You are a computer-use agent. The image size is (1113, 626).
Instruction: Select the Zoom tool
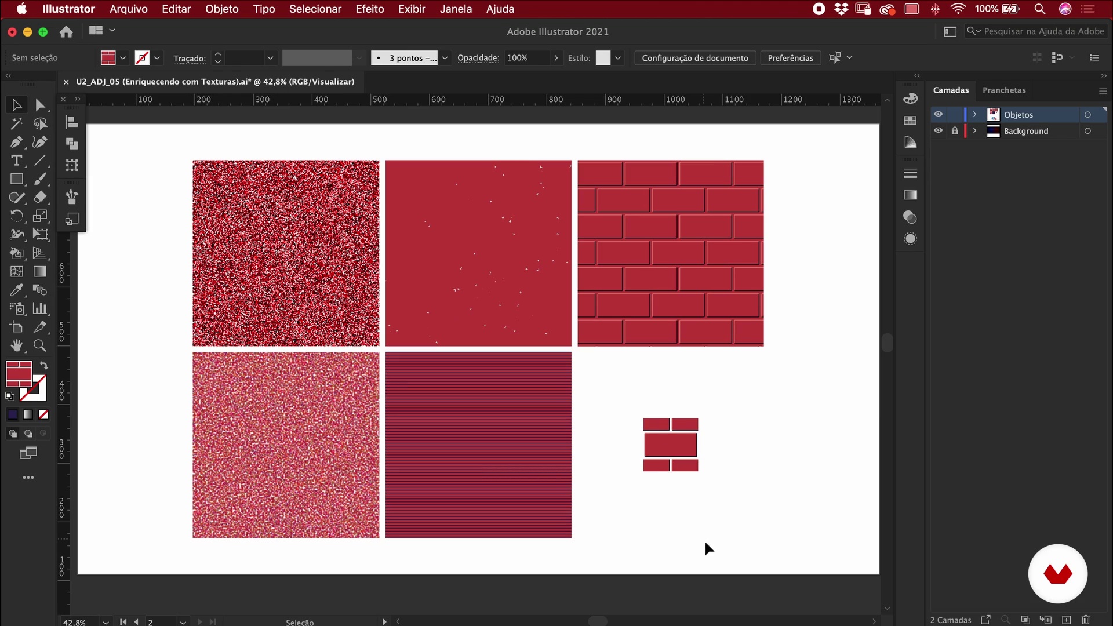(x=40, y=345)
